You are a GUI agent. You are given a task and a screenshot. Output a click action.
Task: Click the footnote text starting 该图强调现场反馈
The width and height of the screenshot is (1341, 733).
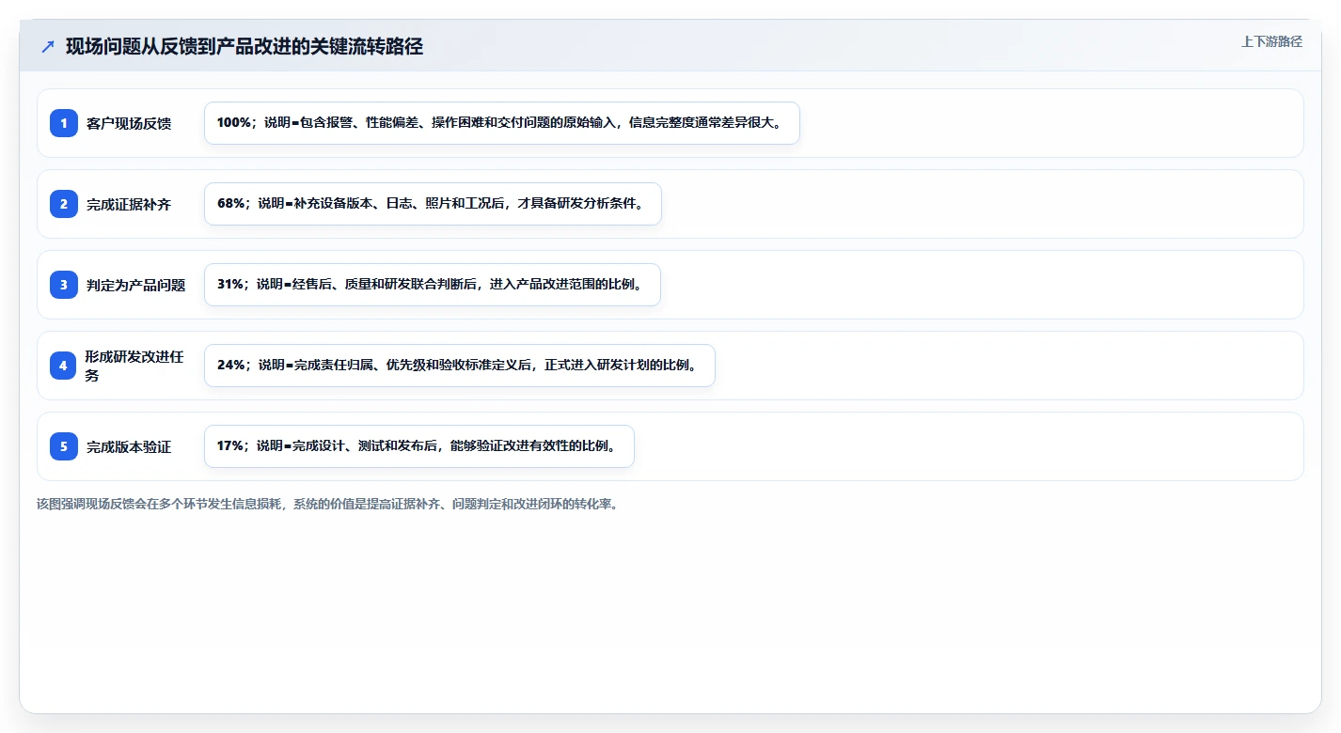[327, 504]
